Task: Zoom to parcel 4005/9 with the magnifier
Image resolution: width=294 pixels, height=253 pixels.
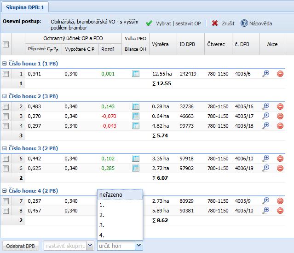Action: (x=265, y=201)
